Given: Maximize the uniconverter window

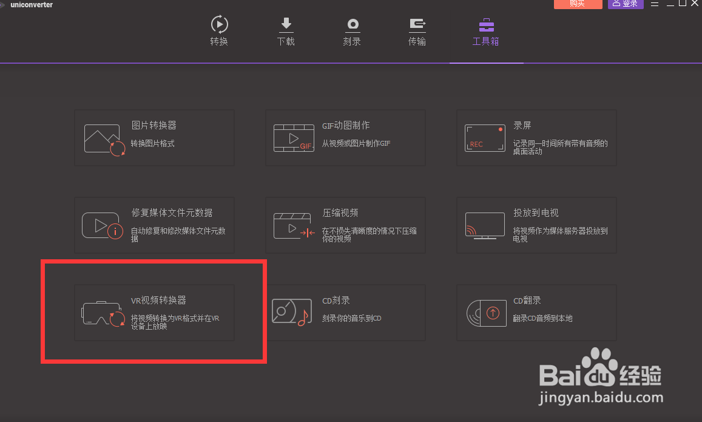Looking at the screenshot, I should coord(683,3).
